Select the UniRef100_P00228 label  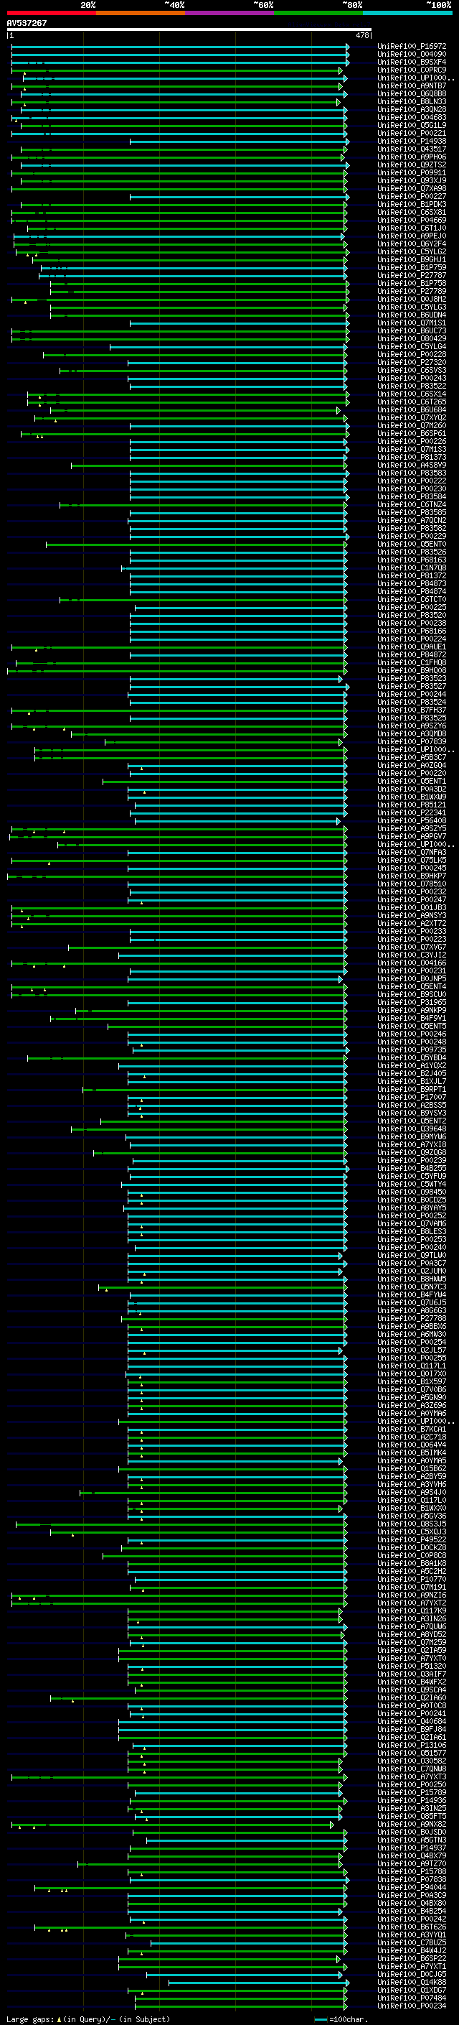click(412, 355)
